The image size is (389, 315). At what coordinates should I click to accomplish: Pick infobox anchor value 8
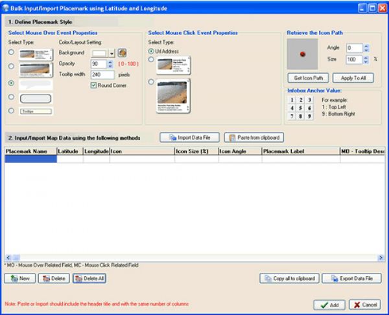pos(301,116)
